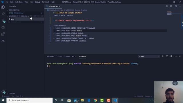This screenshot has width=183, height=103.
Task: Open the Explorer view in activity bar
Action: click(3, 7)
